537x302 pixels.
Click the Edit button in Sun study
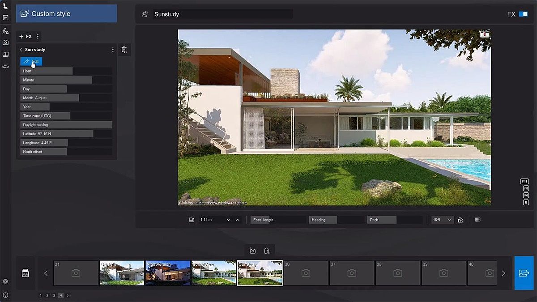31,61
